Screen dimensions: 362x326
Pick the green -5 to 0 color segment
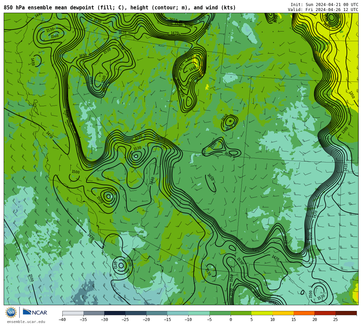pos(220,313)
